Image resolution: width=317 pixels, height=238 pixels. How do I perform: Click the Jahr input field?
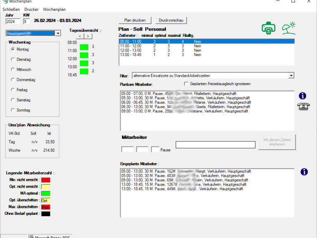[x=13, y=21]
